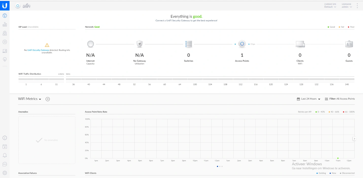Viewport: 363px width, 178px height.
Task: Expand the WiFi Metrics dropdown
Action: point(30,99)
